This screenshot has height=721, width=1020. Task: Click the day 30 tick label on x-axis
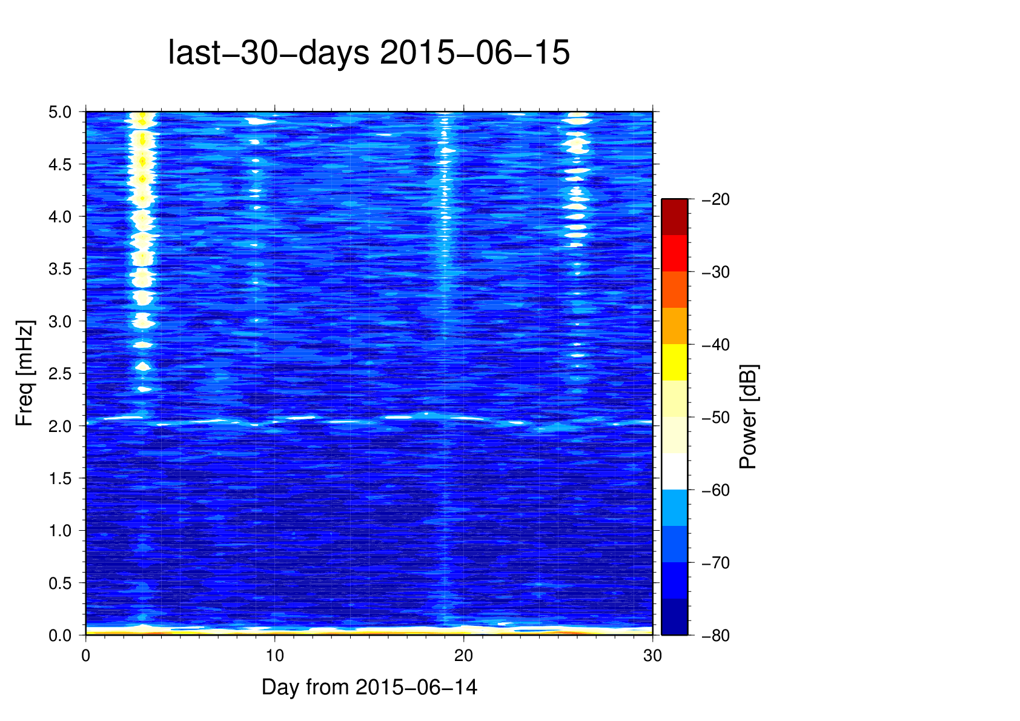click(x=652, y=656)
